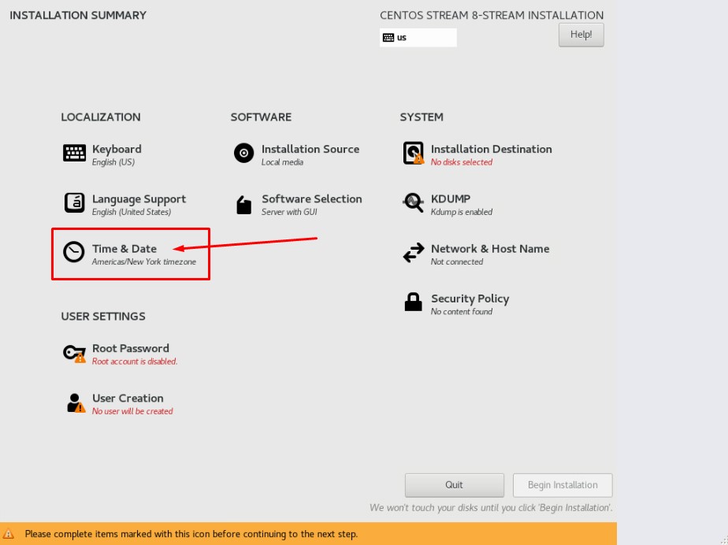This screenshot has height=545, width=728.
Task: Select the 'us' keyboard layout indicator
Action: point(418,37)
